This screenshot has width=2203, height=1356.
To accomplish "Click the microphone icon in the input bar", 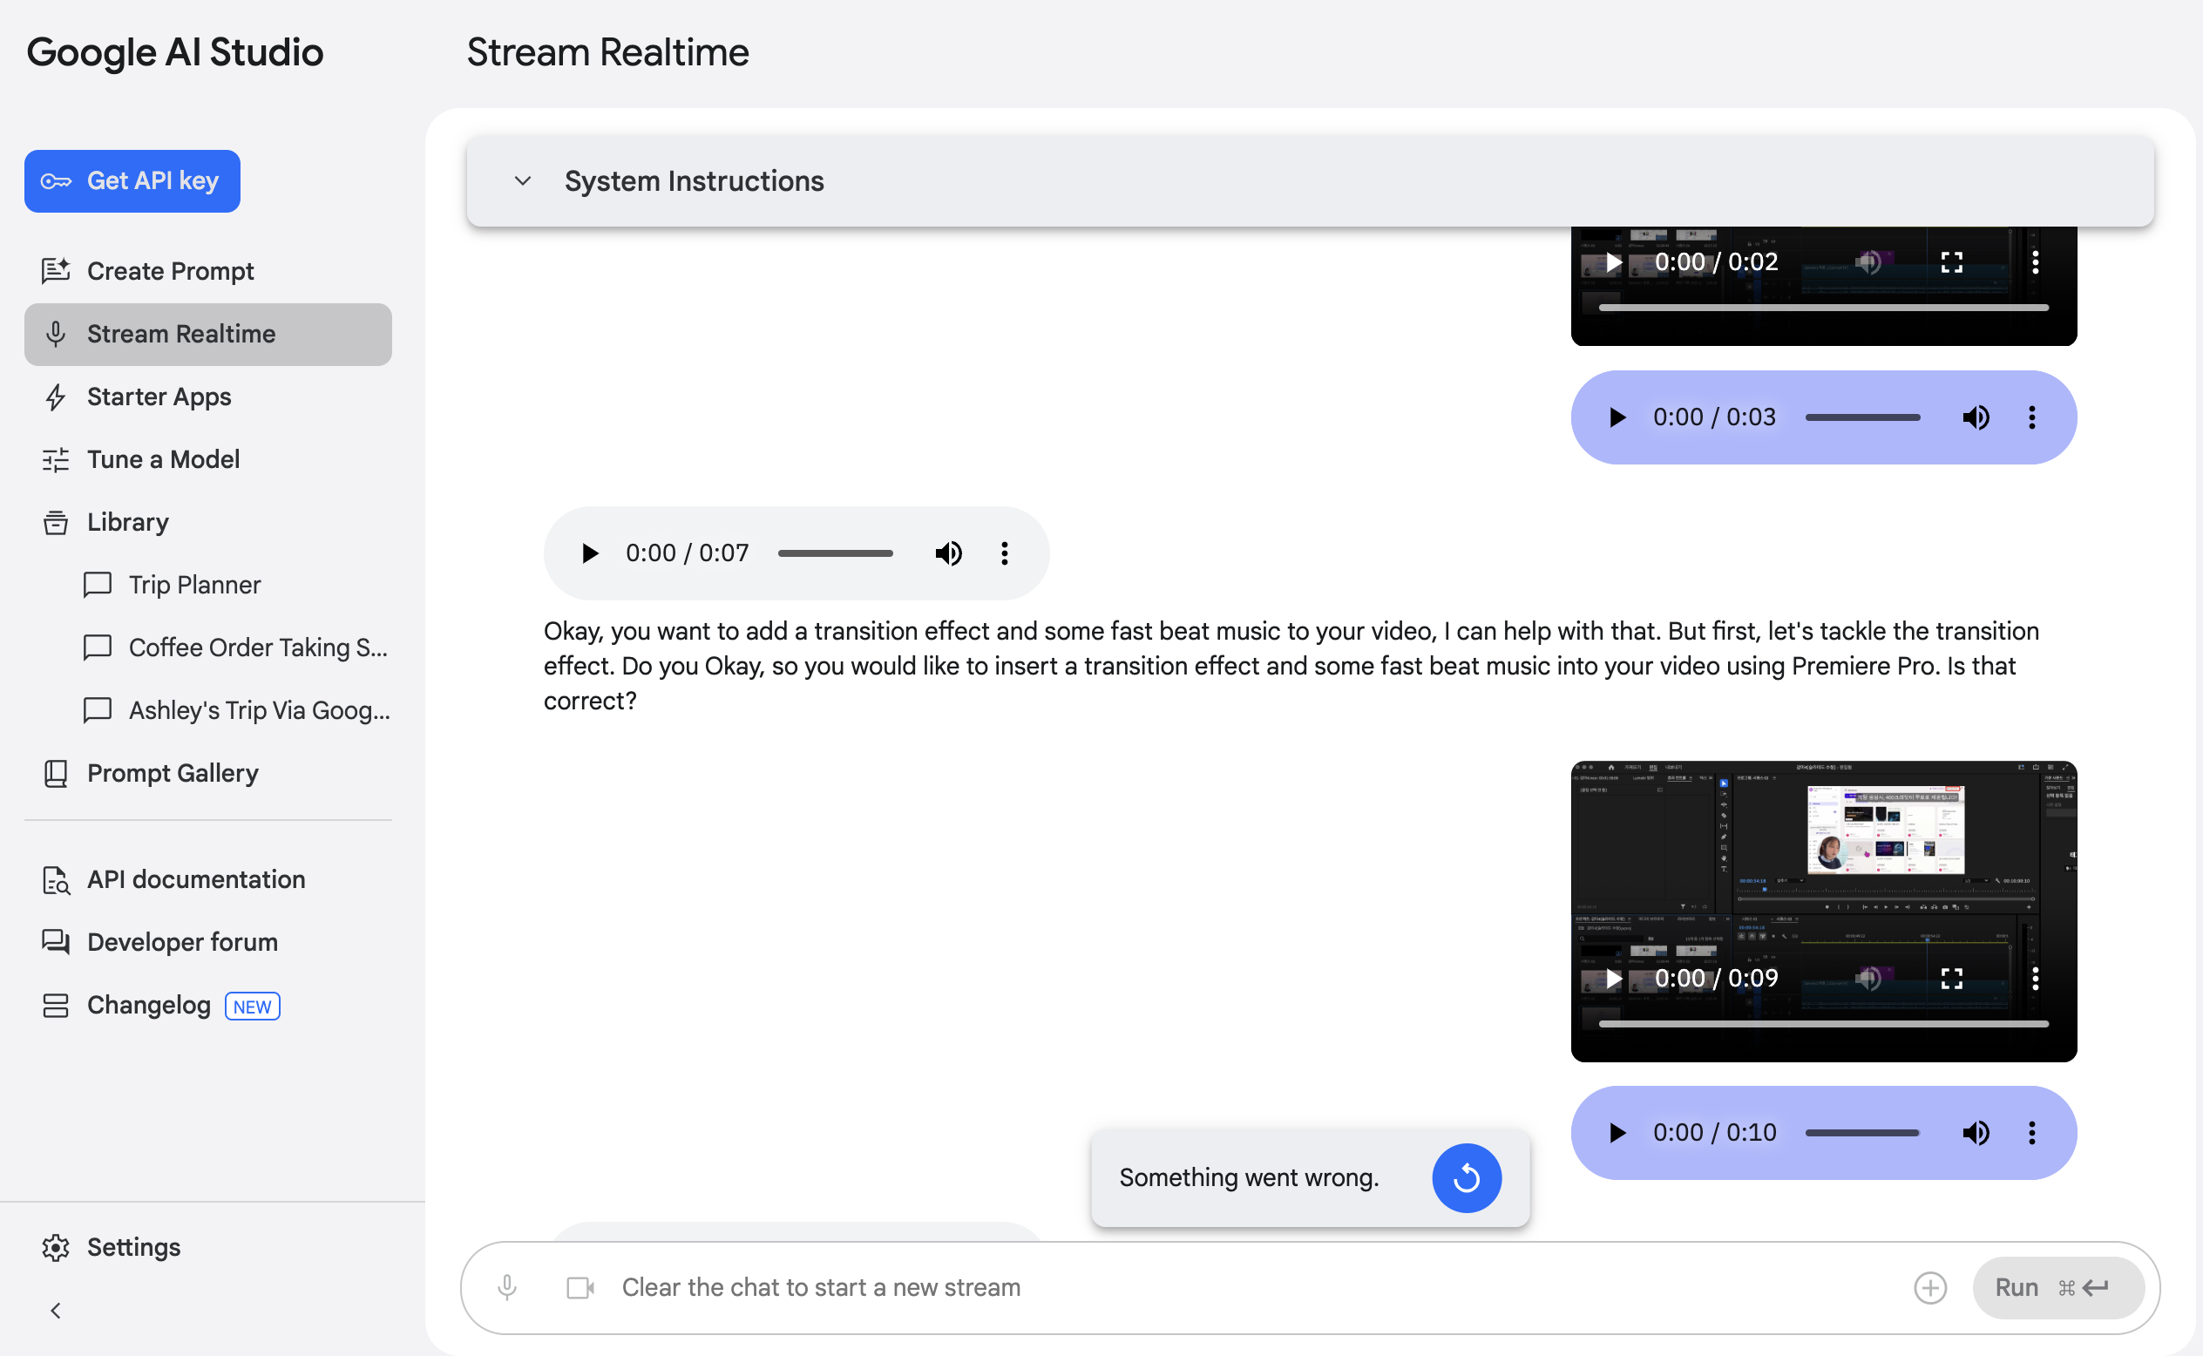I will (506, 1287).
